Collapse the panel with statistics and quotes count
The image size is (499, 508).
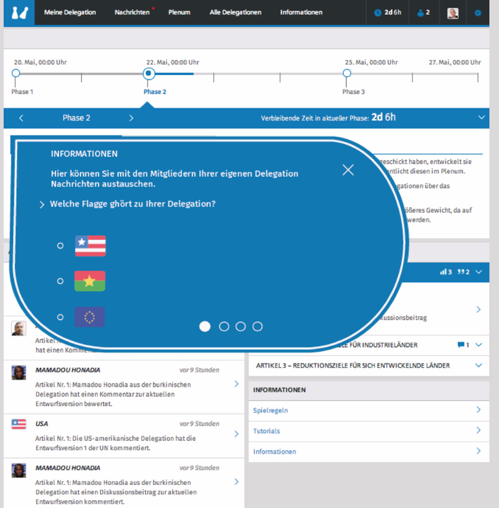click(478, 272)
